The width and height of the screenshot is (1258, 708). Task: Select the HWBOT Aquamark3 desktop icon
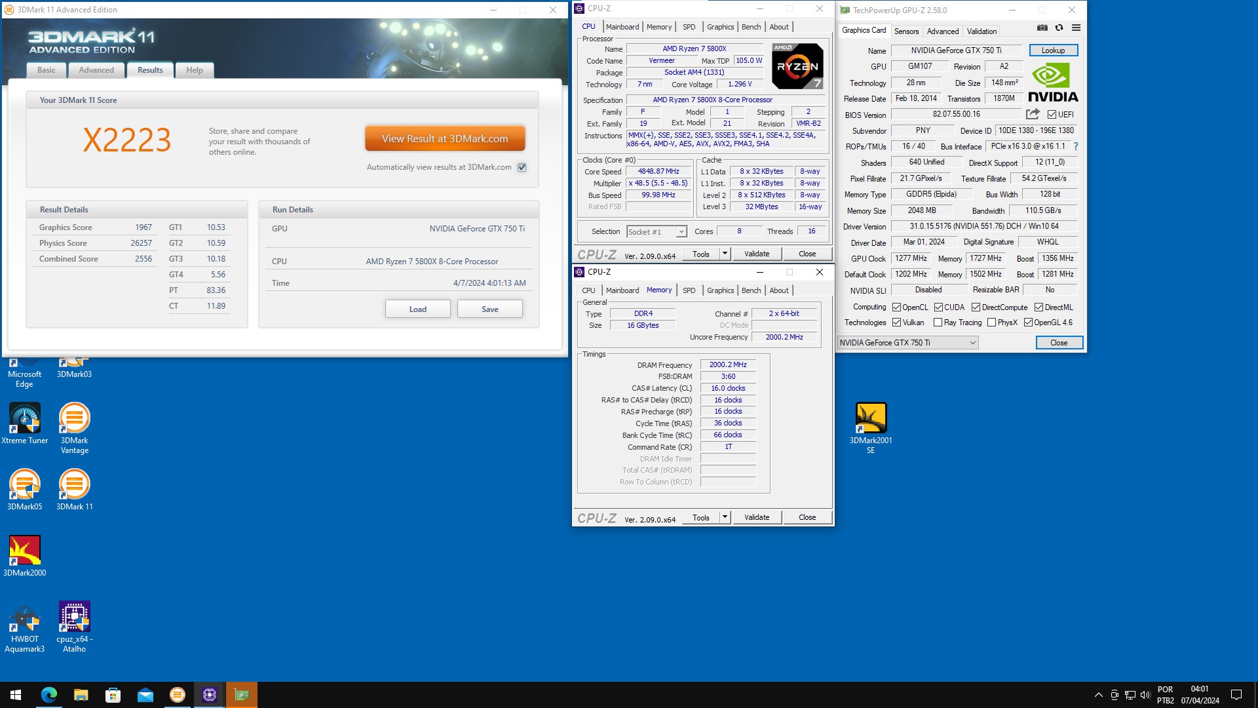pyautogui.click(x=24, y=627)
